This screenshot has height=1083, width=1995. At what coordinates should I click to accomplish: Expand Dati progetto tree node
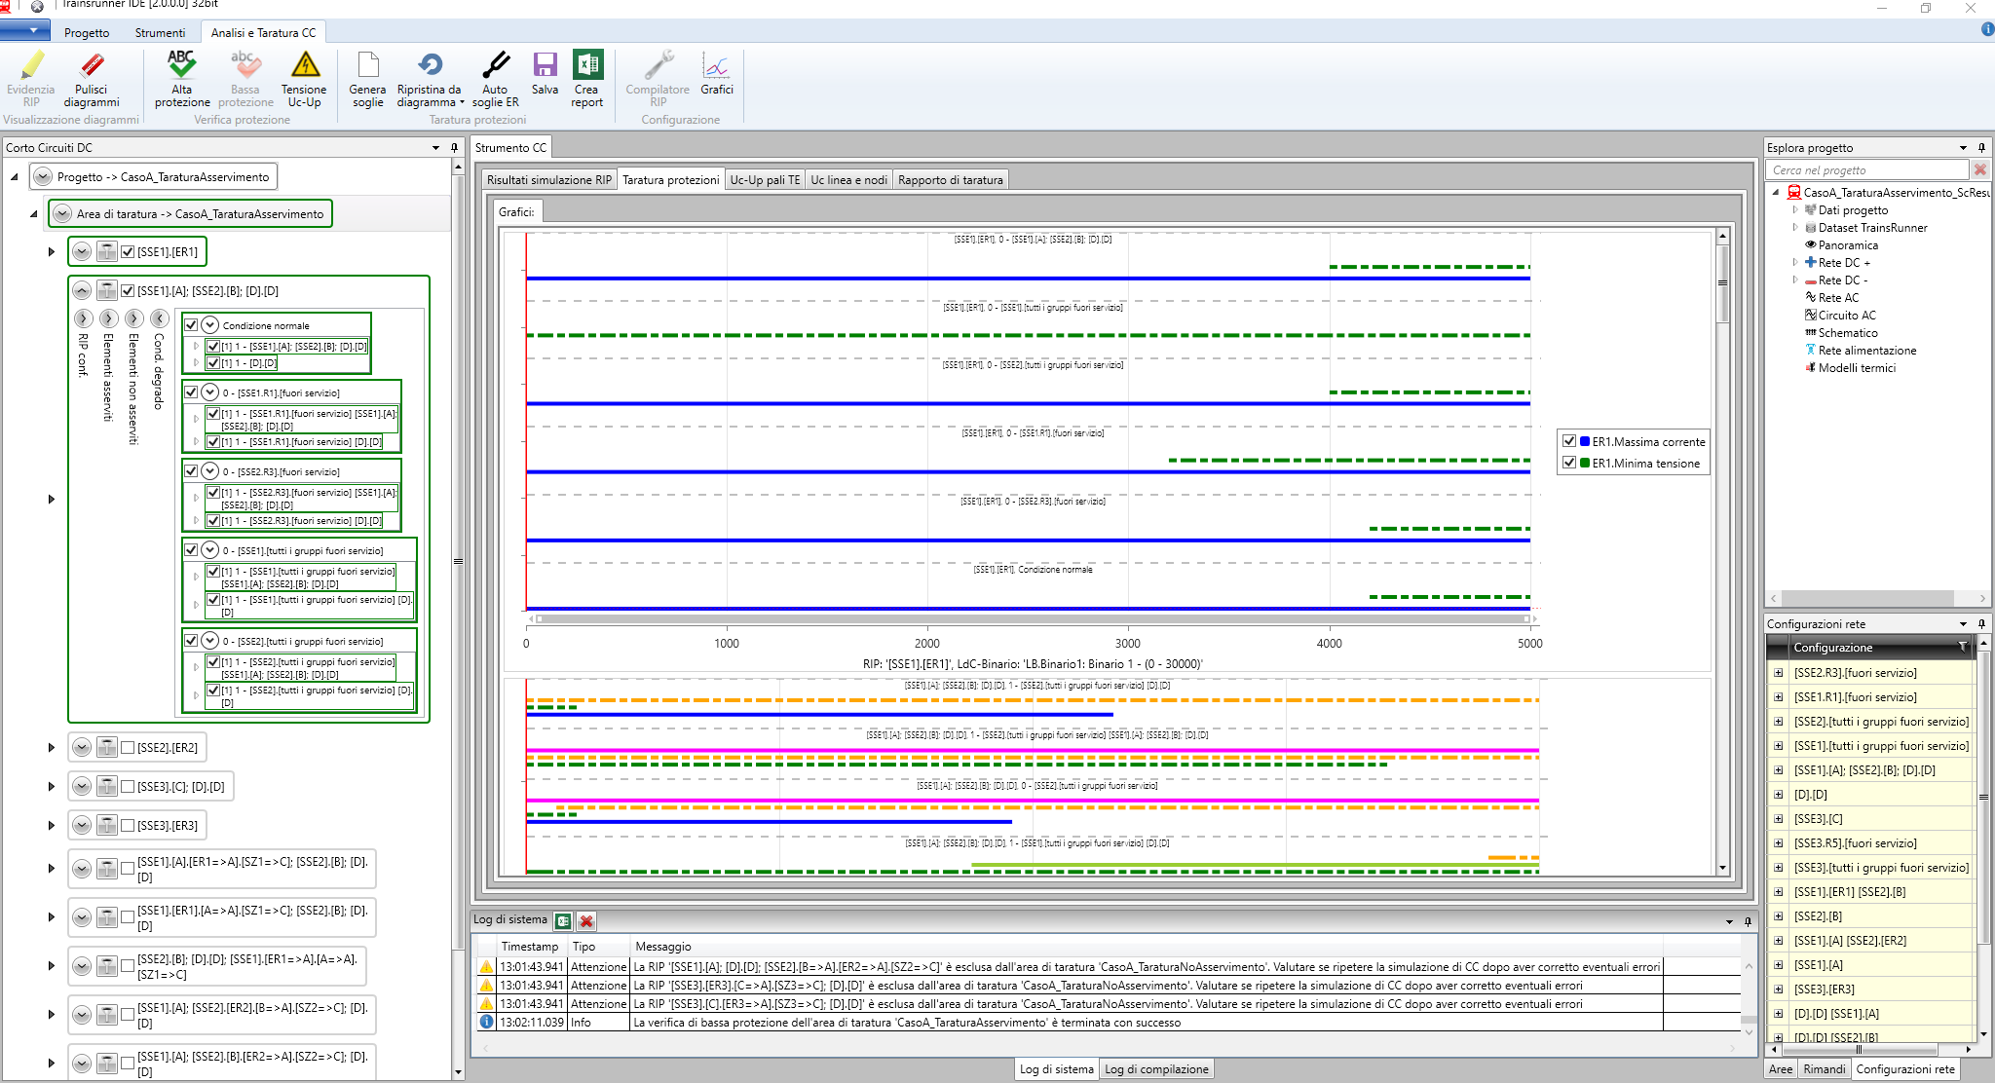click(x=1795, y=209)
